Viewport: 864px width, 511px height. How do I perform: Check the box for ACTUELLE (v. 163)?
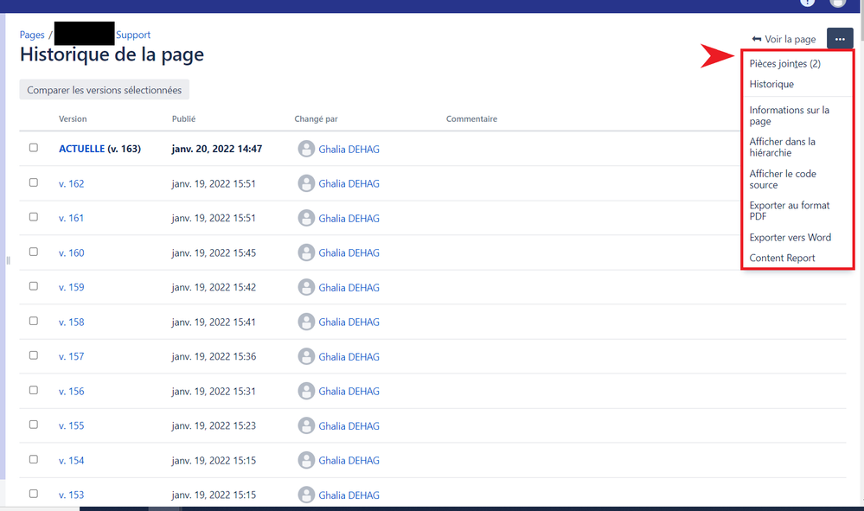[x=34, y=148]
